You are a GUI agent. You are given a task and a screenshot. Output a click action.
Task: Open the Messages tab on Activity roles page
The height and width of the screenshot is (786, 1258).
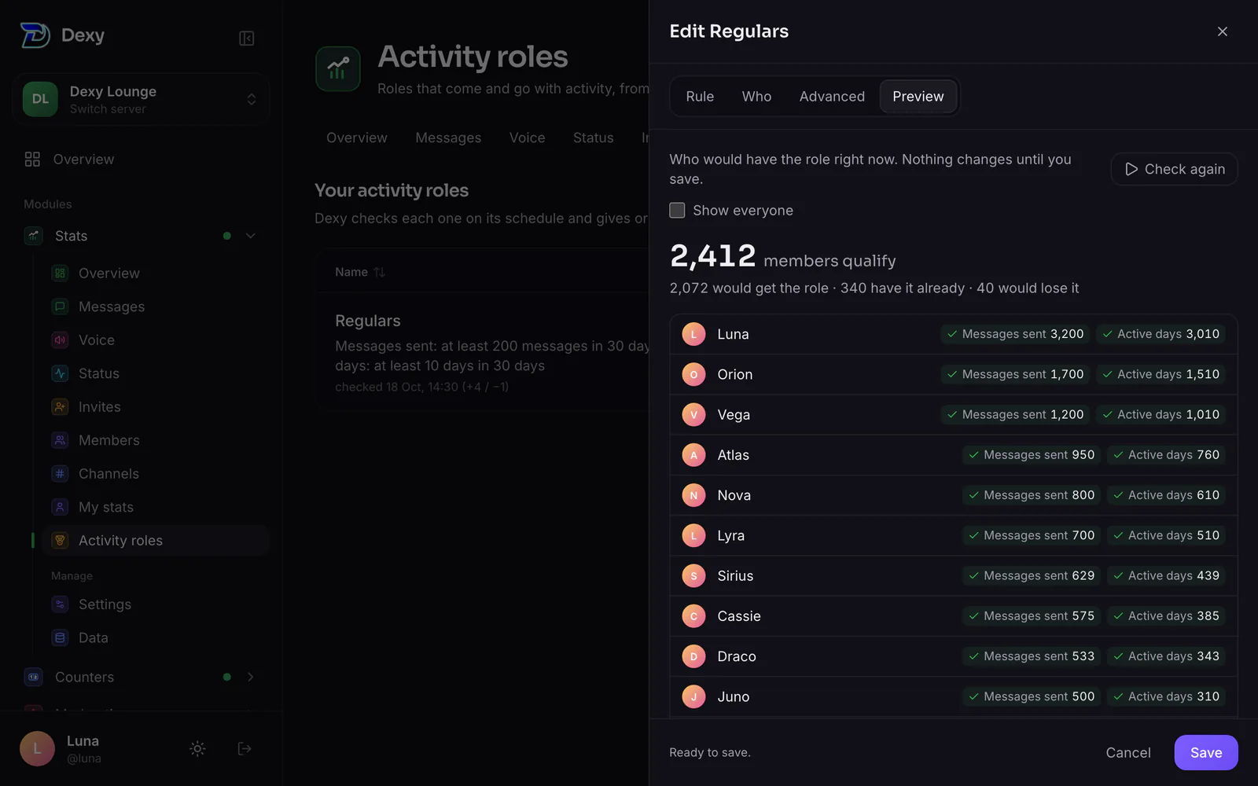tap(448, 138)
